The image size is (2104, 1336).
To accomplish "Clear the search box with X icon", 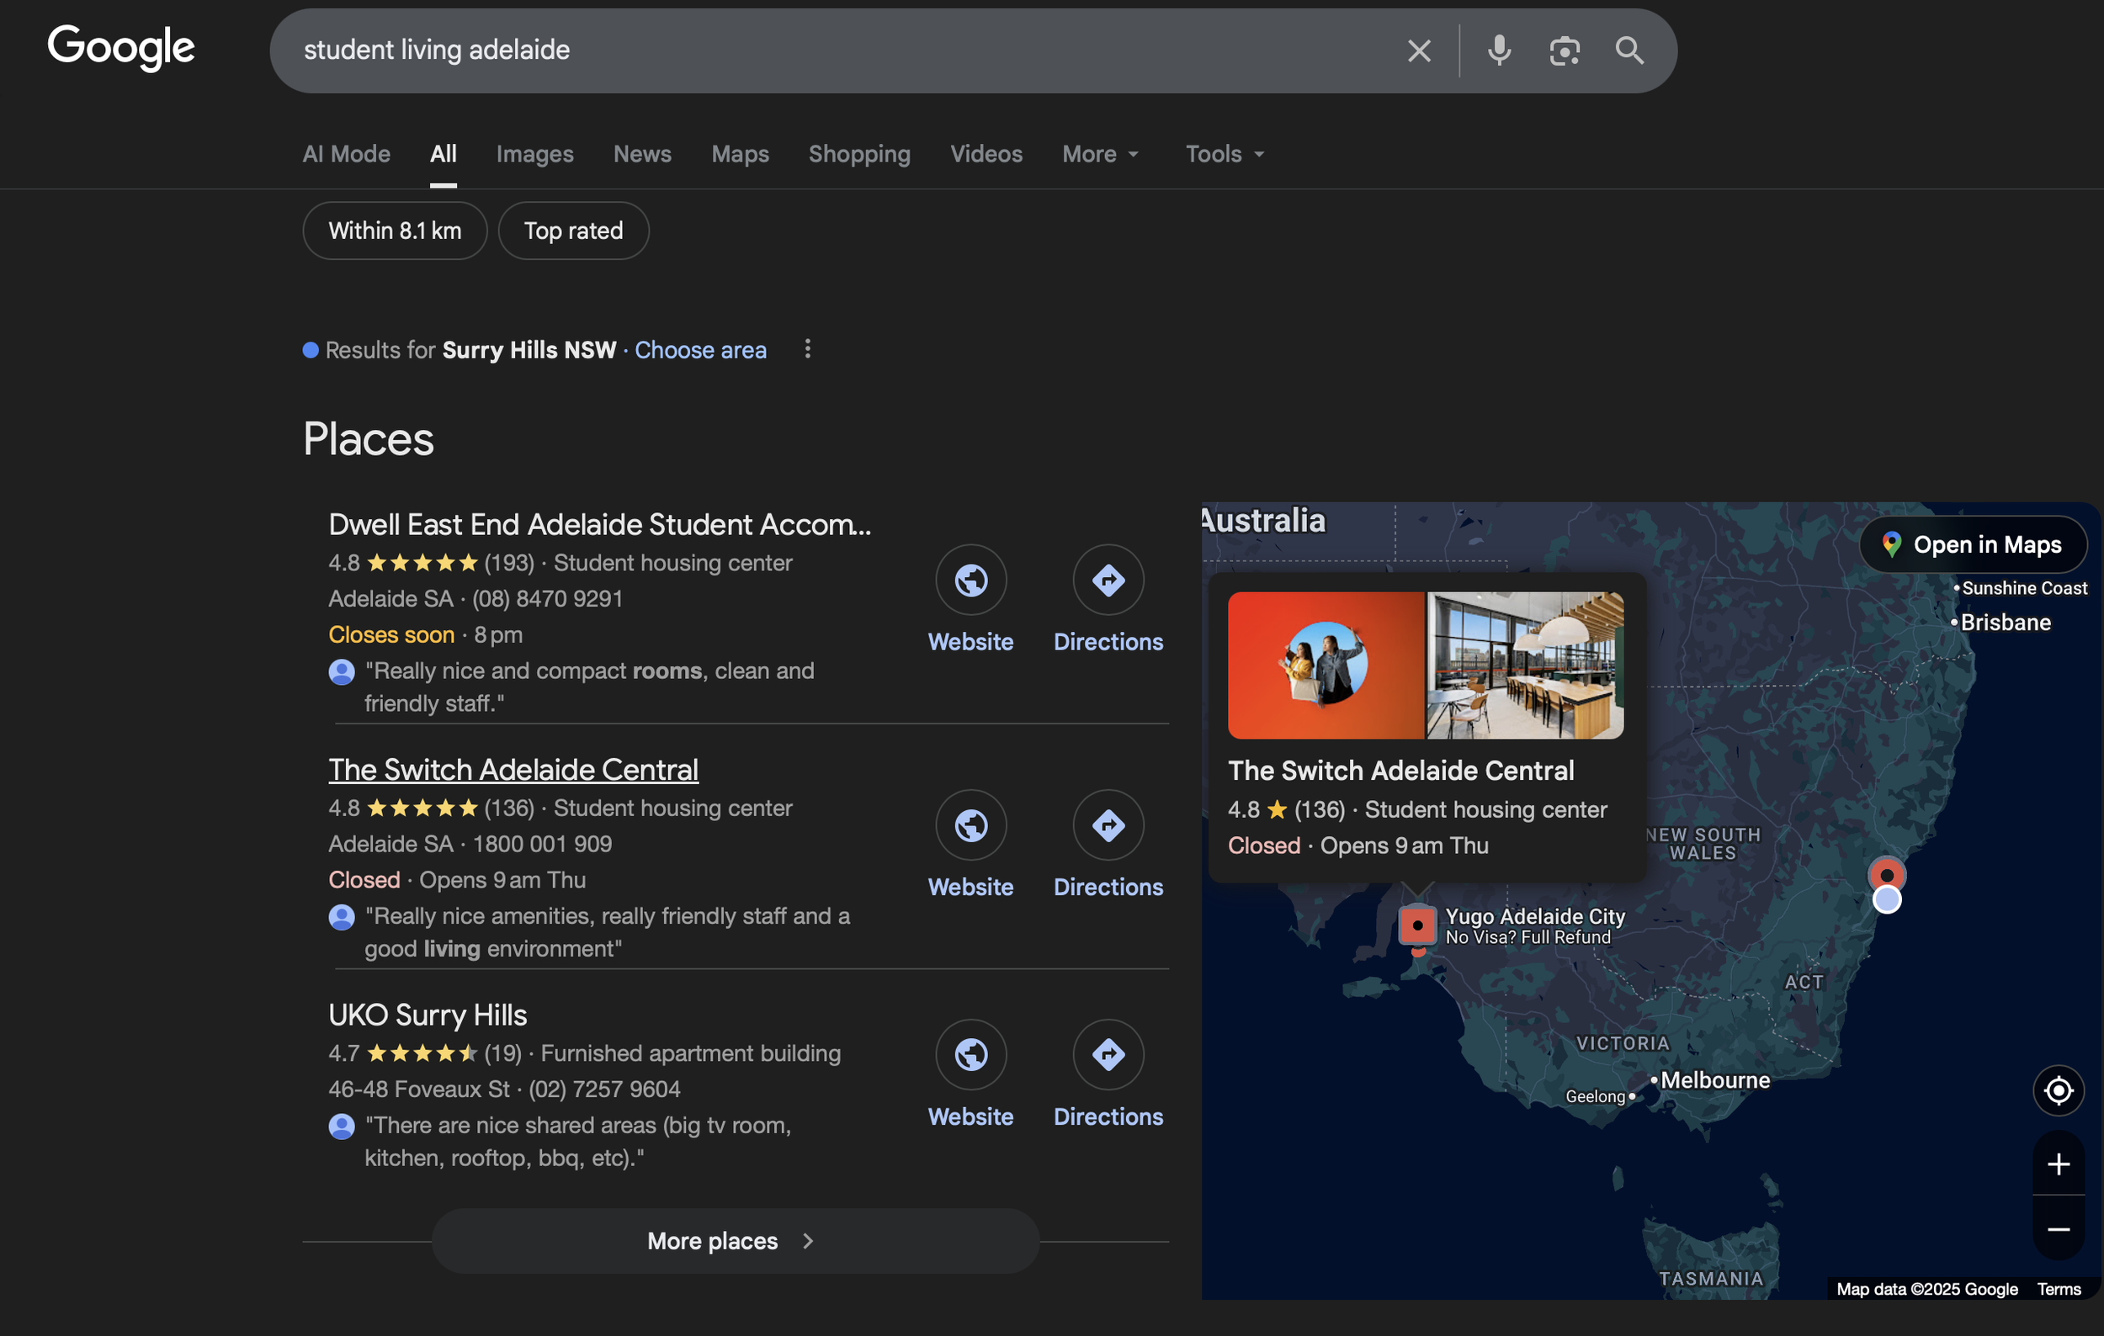I will pyautogui.click(x=1419, y=50).
